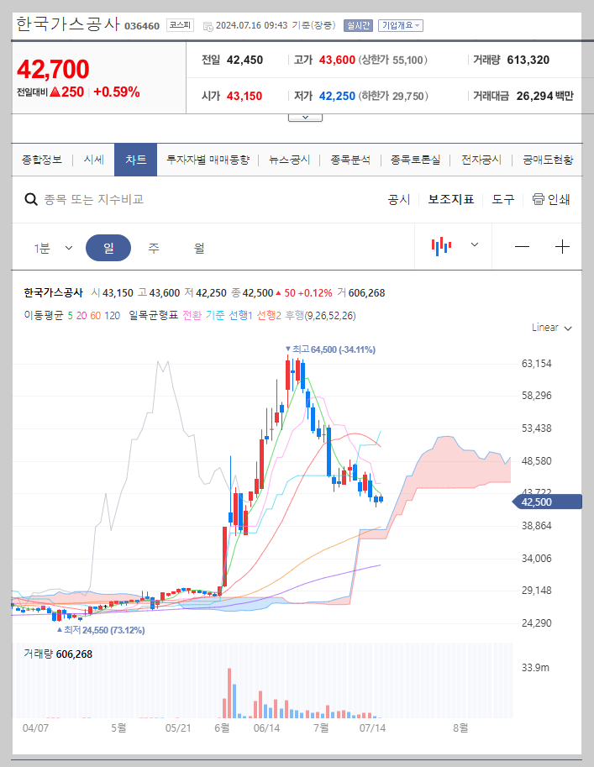Image resolution: width=594 pixels, height=767 pixels.
Task: Open the 전자공시 tab
Action: coord(481,160)
